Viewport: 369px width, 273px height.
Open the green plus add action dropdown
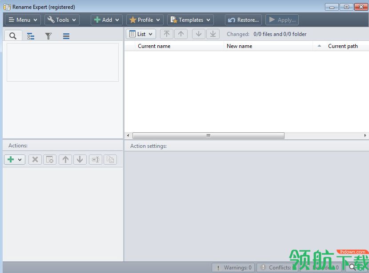[15, 160]
